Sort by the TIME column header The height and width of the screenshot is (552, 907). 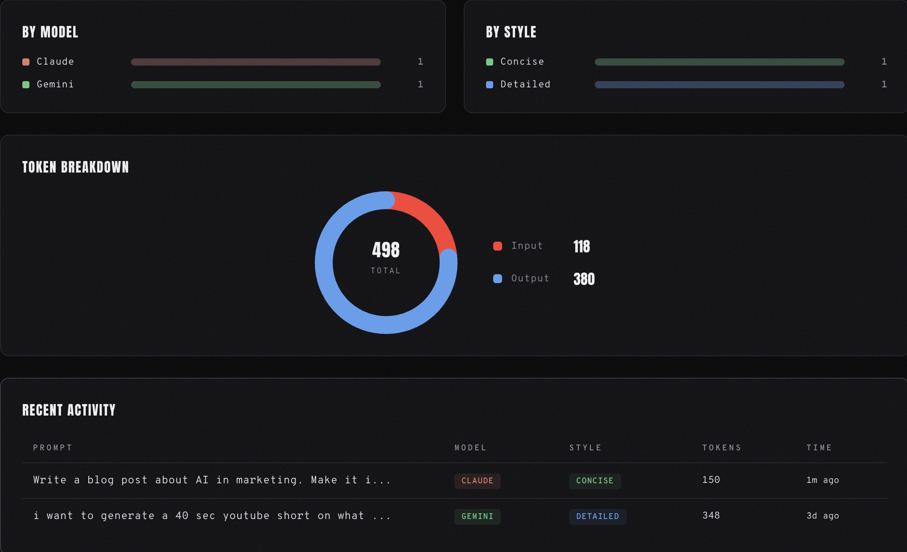pyautogui.click(x=819, y=448)
